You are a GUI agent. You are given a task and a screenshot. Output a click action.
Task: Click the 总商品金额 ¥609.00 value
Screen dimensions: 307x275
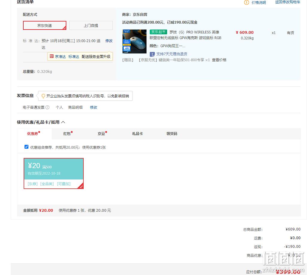293,229
